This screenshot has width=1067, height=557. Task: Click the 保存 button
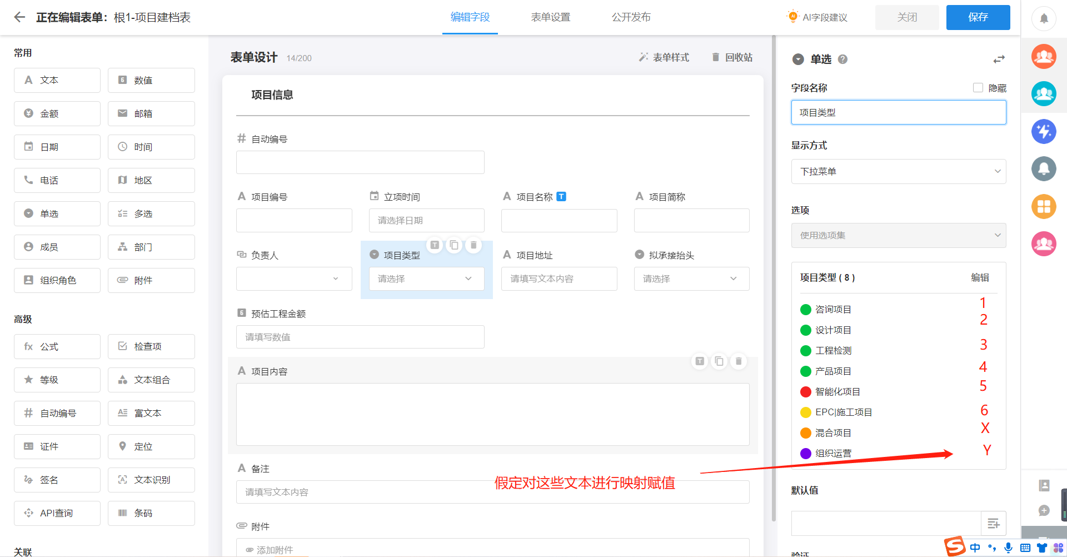(978, 17)
